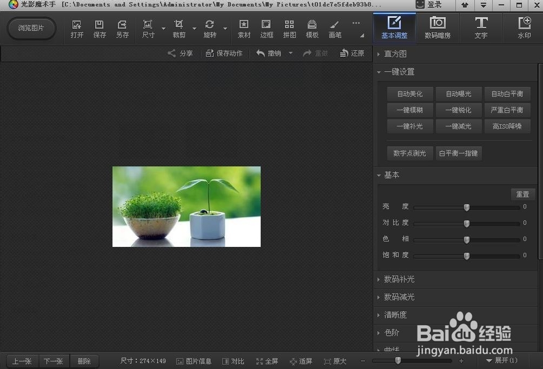Select the 裁剪 crop tool
Screen dimensions: 543x369
(179, 29)
